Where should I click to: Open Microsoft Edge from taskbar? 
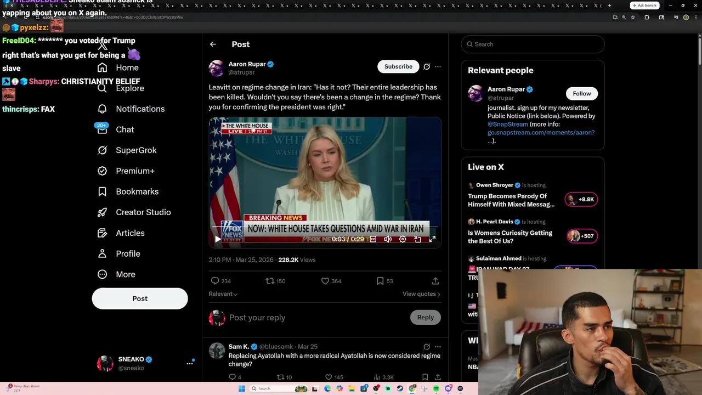pyautogui.click(x=327, y=388)
